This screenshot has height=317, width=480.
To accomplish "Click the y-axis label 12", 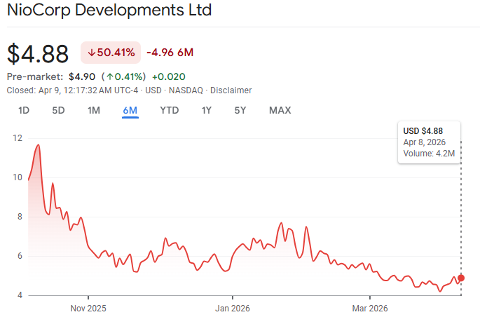I will tap(18, 138).
